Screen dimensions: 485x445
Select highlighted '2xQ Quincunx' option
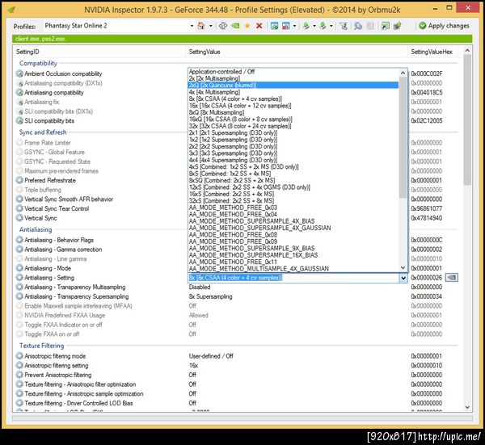point(293,86)
